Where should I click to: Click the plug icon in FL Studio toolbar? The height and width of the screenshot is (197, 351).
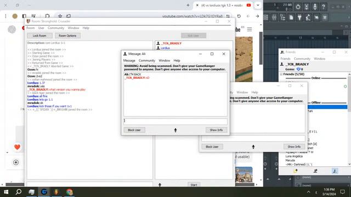(x=299, y=18)
